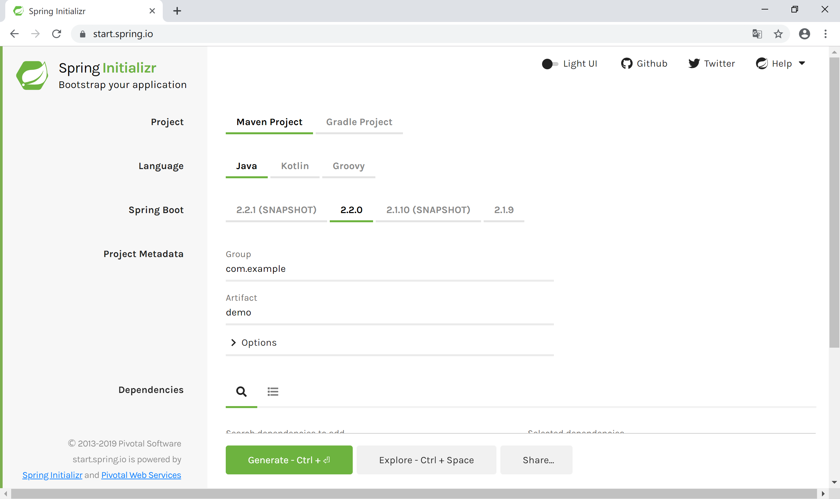The image size is (840, 499).
Task: Reload the start.spring.io page
Action: point(56,34)
